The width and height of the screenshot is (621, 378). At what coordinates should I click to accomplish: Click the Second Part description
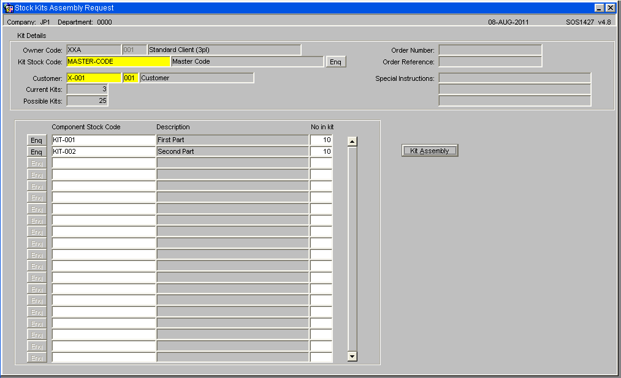[x=232, y=151]
